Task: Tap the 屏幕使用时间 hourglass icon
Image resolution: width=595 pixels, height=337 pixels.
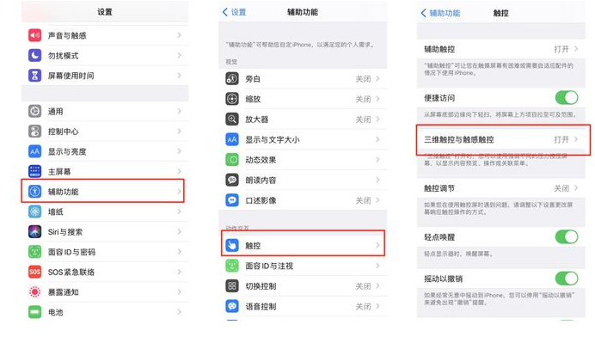Action: [x=35, y=76]
